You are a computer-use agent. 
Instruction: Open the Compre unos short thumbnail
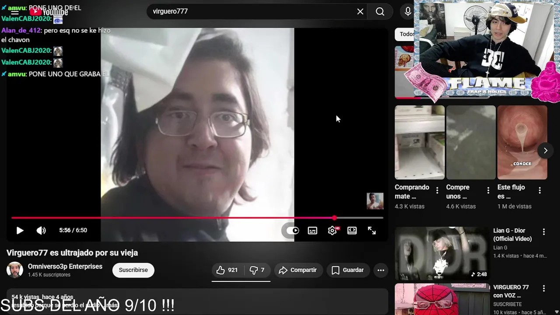tap(471, 142)
